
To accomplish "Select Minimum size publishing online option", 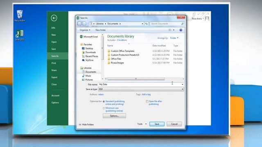I will click(104, 108).
